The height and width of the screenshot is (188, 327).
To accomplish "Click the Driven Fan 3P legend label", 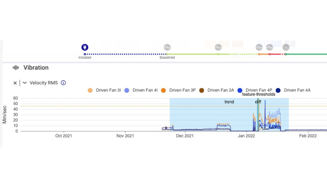I will (x=182, y=90).
